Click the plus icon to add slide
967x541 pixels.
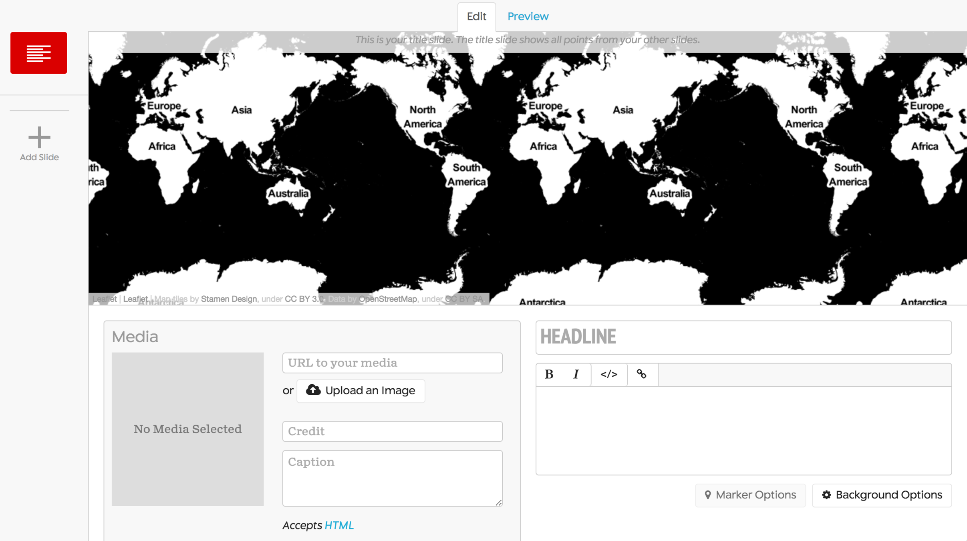click(x=39, y=137)
